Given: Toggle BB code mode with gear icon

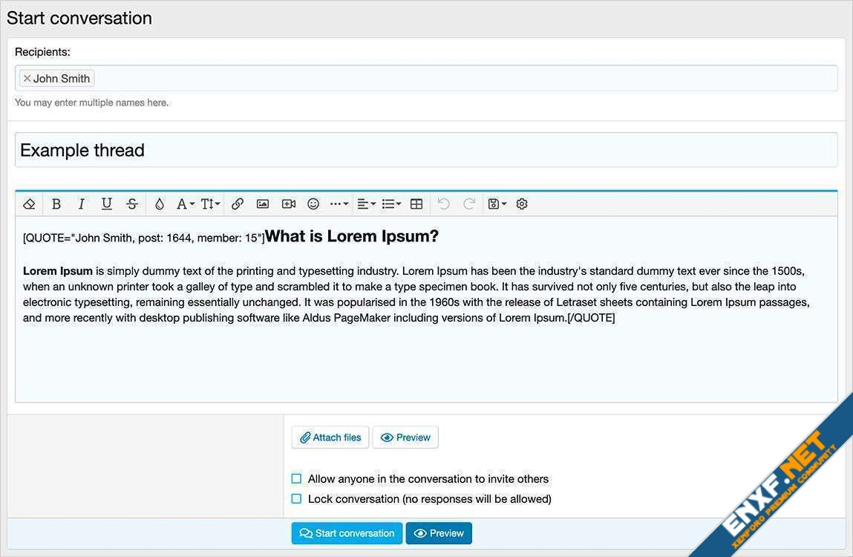Looking at the screenshot, I should pyautogui.click(x=522, y=203).
